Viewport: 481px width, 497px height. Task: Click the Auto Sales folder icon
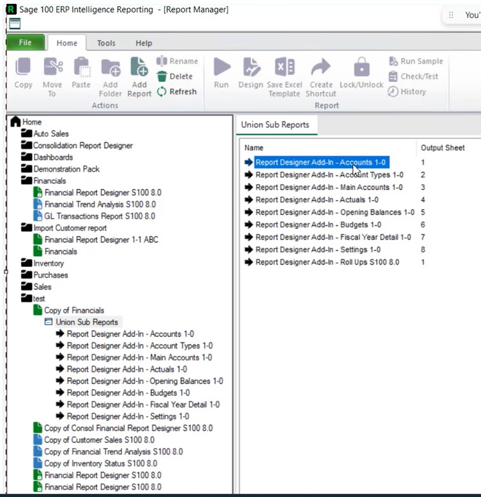(x=27, y=133)
